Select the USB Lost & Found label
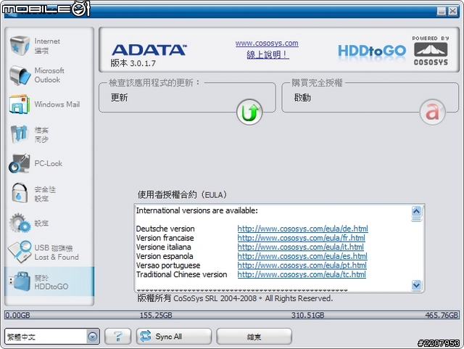 click(x=57, y=252)
